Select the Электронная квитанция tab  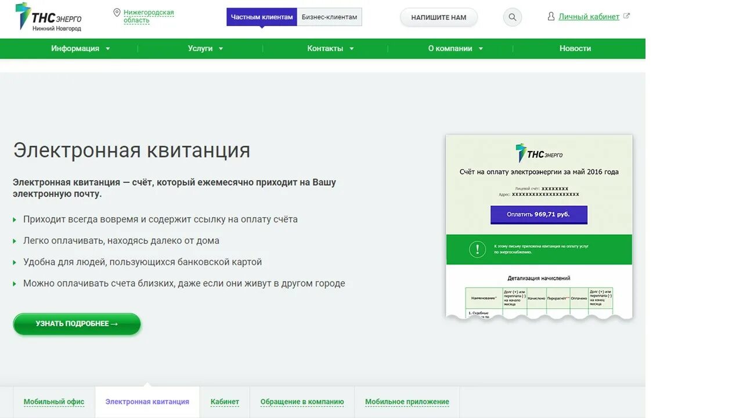point(147,402)
